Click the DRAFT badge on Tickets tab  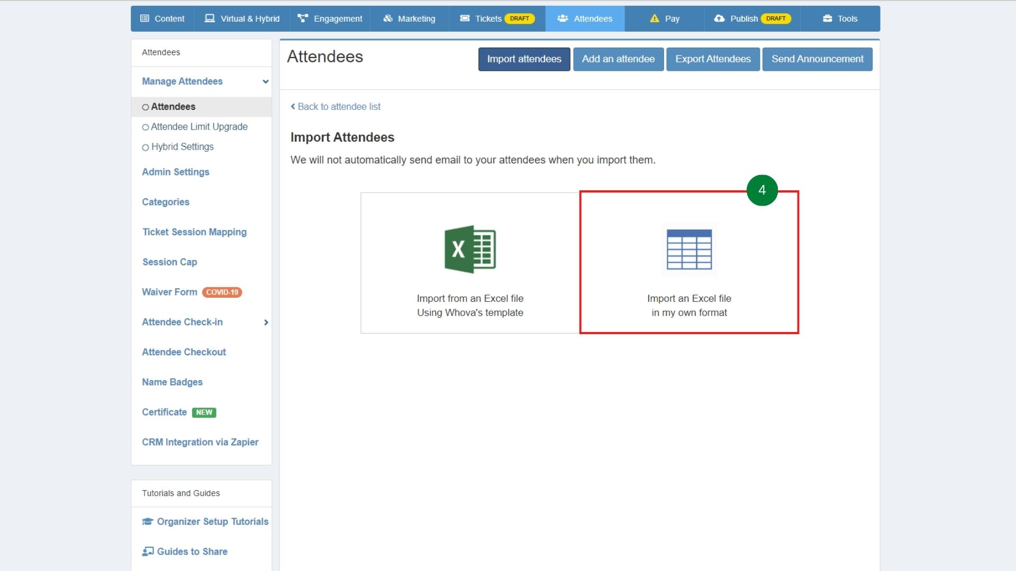pyautogui.click(x=519, y=19)
